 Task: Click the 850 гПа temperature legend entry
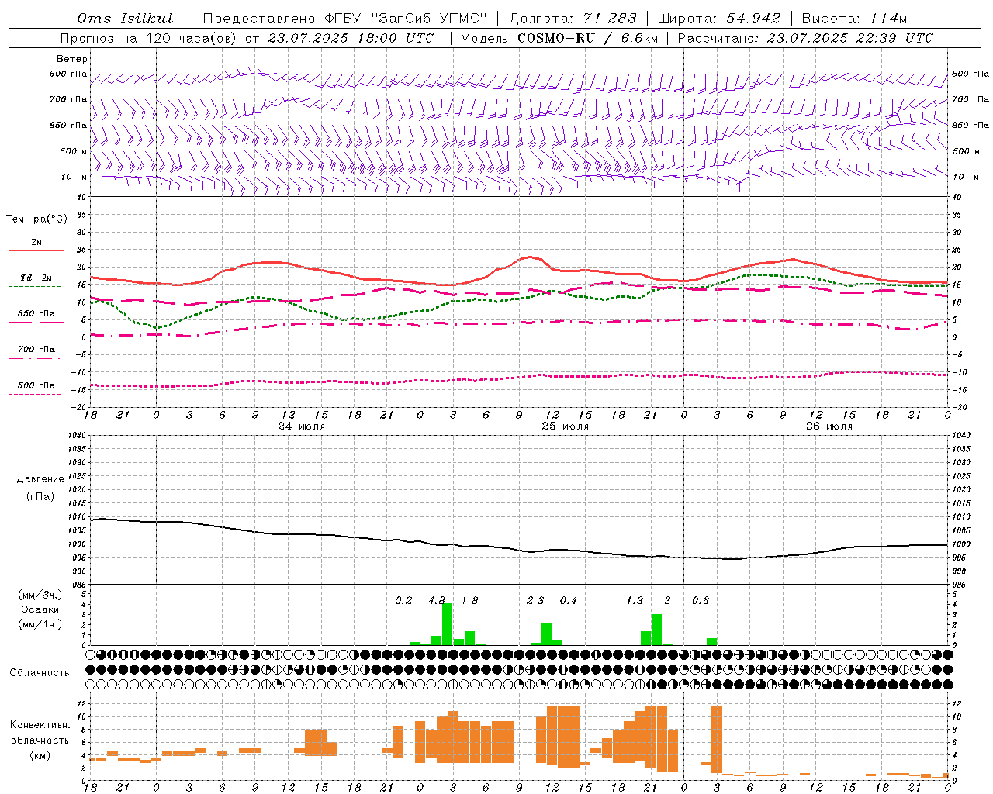36,314
